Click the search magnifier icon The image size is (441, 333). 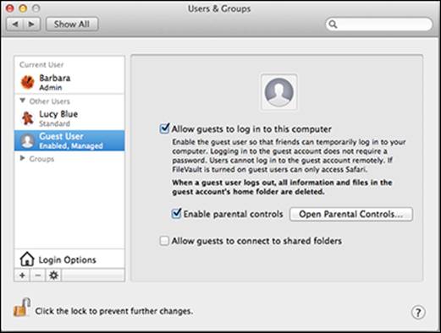coord(333,25)
